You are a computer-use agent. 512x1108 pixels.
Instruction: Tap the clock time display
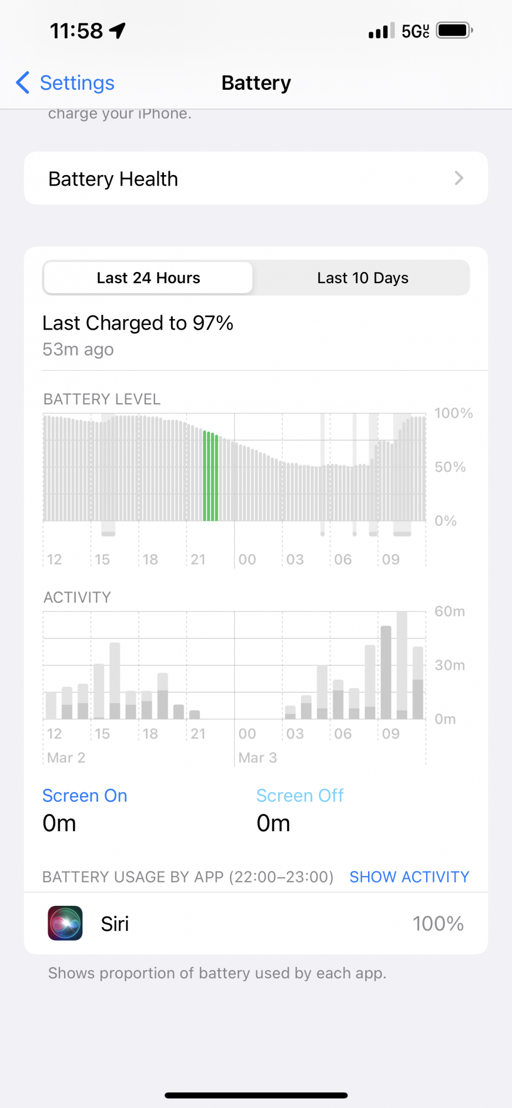pyautogui.click(x=76, y=31)
